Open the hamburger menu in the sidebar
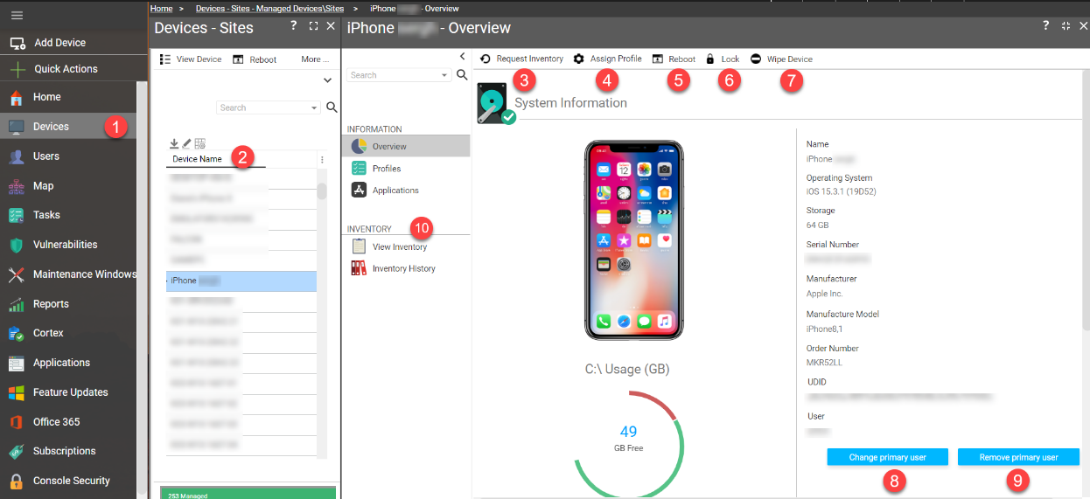The height and width of the screenshot is (499, 1090). (x=17, y=16)
